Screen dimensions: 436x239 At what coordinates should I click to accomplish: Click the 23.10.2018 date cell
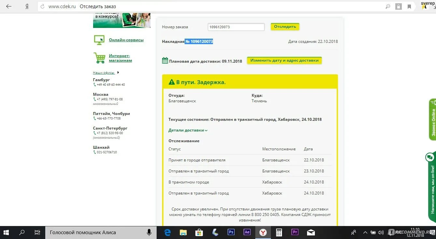tap(314, 171)
